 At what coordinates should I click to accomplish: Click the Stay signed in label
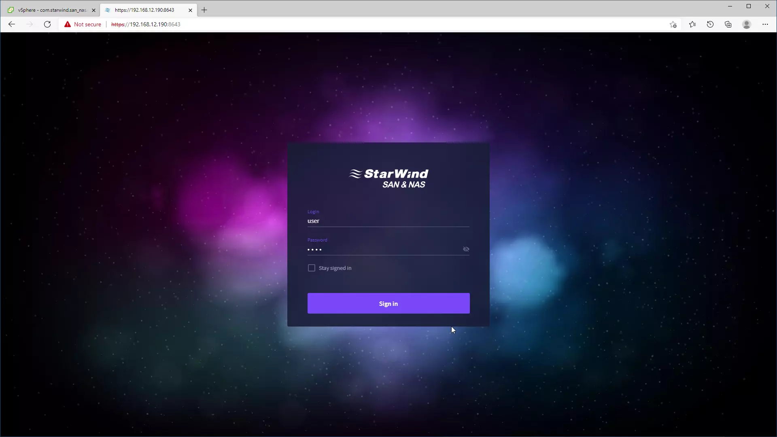335,268
